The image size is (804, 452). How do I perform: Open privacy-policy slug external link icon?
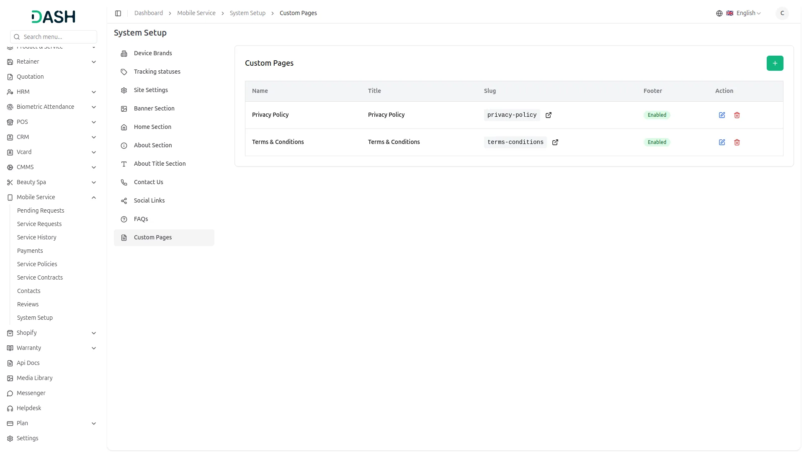[549, 115]
